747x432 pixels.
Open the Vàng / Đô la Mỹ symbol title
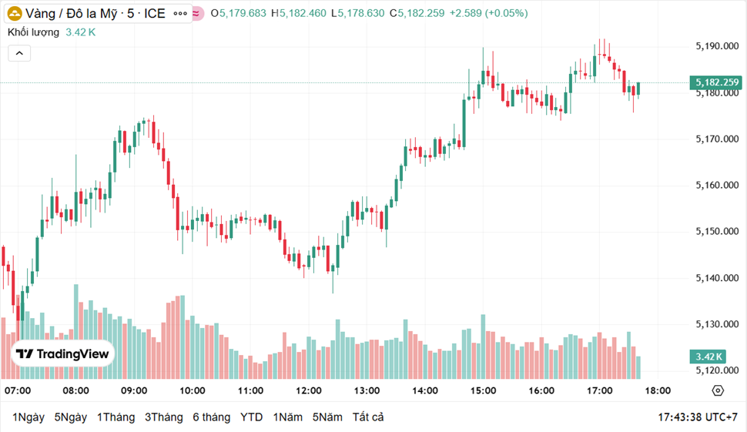click(95, 13)
